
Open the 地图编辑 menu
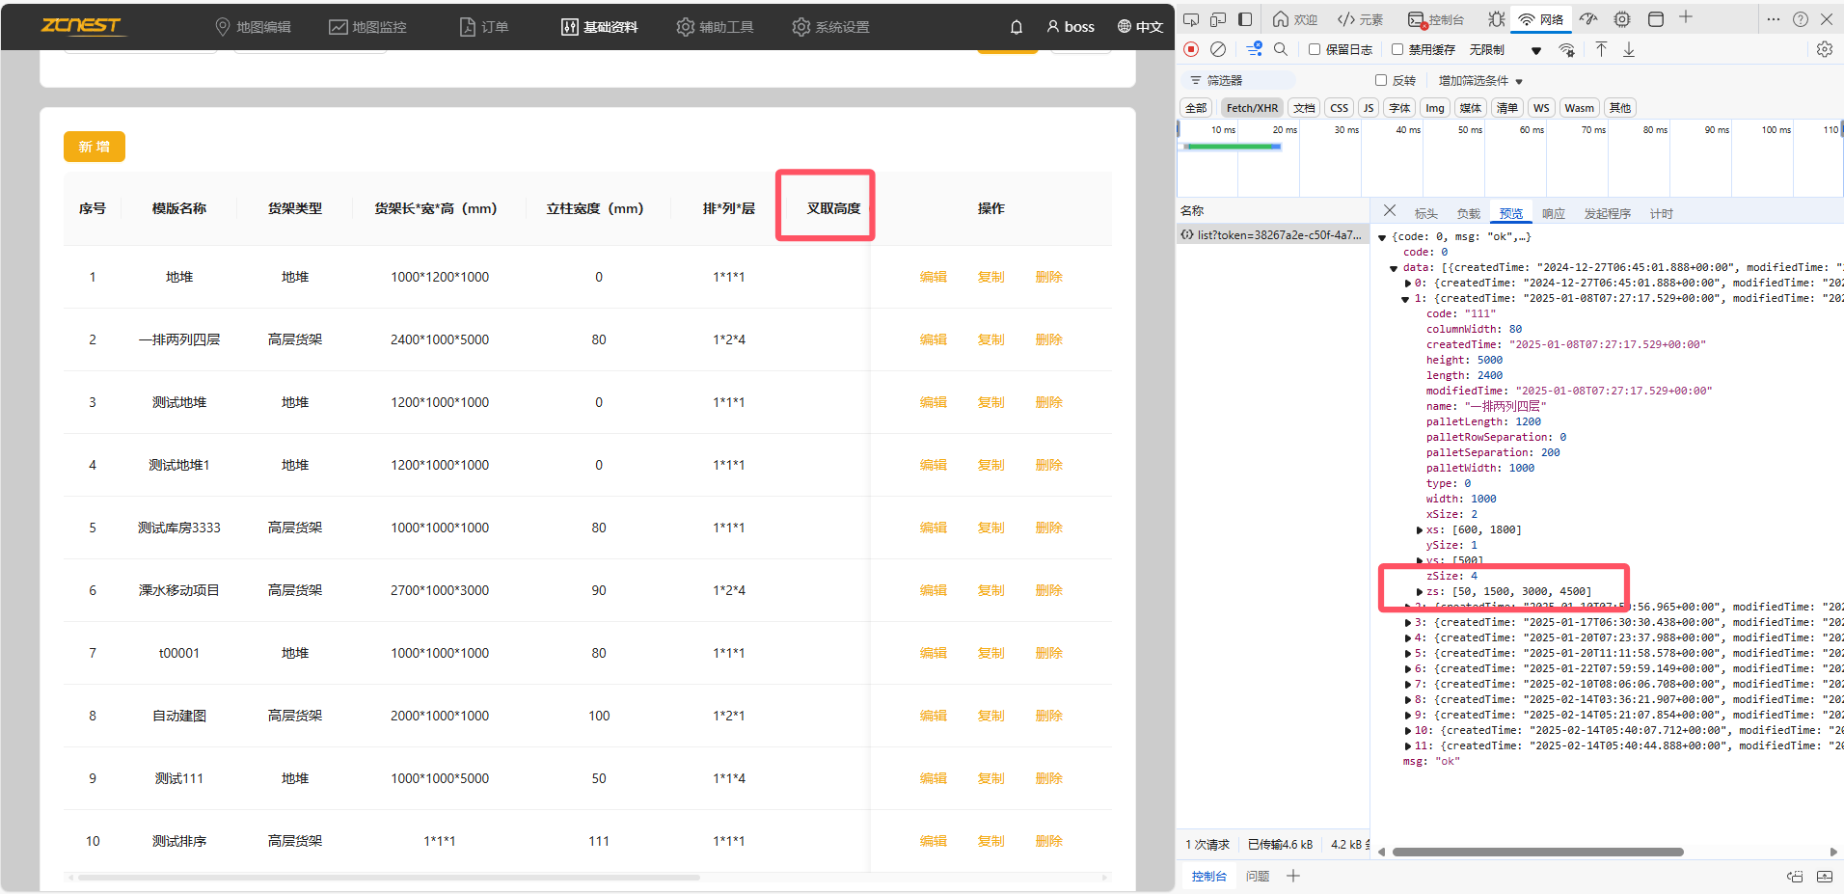[253, 27]
